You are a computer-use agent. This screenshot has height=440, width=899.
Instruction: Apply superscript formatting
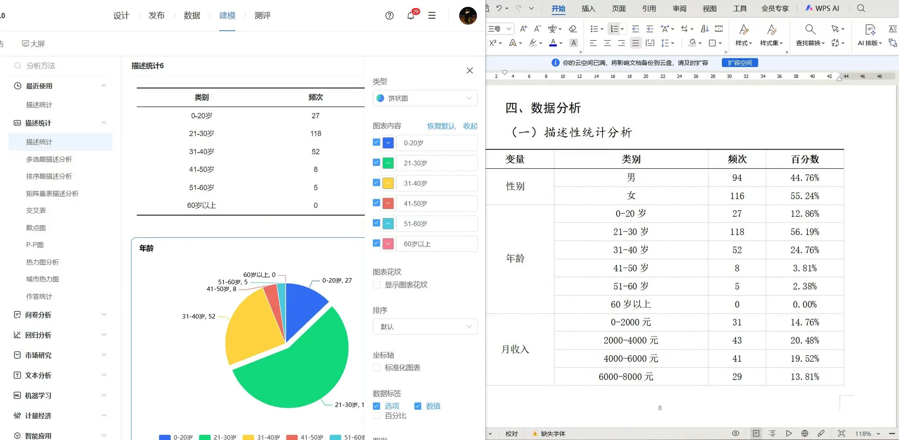pos(493,43)
